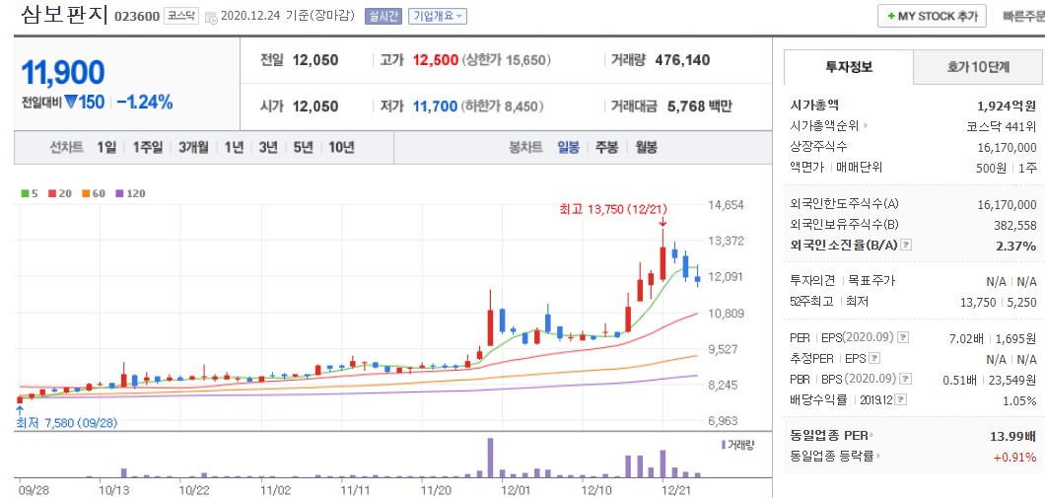Click the 시가총액순위 label
Viewport: 1045px width, 498px height.
coord(825,125)
